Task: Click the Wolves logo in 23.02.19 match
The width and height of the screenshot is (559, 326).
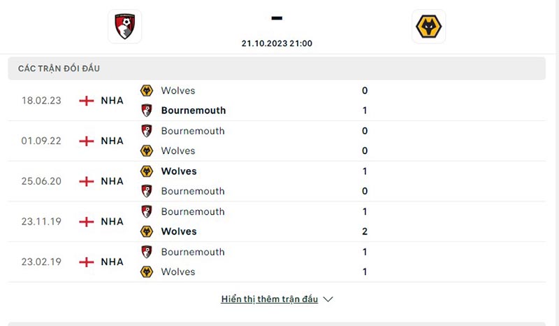Action: point(147,271)
